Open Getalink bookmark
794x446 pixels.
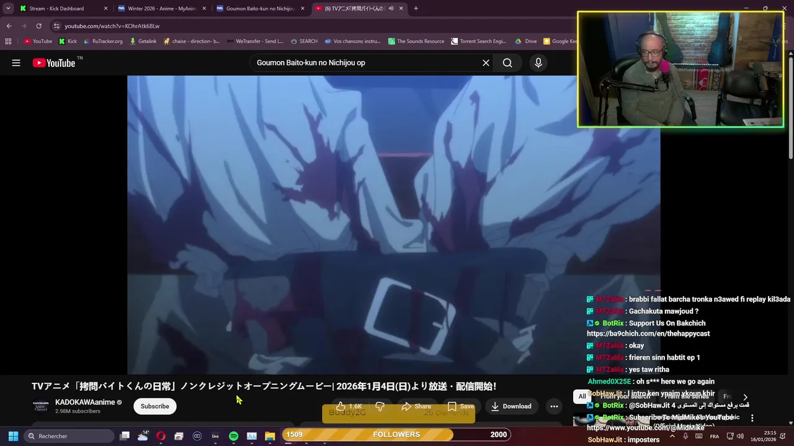pos(143,42)
